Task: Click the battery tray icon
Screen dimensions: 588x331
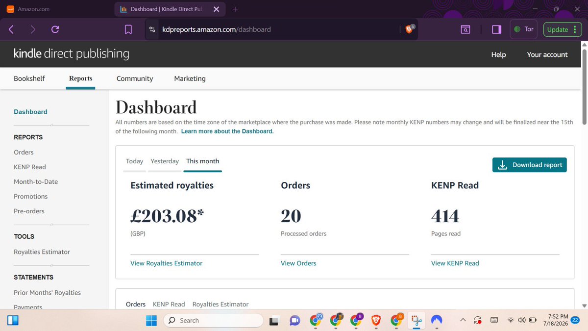Action: (533, 320)
